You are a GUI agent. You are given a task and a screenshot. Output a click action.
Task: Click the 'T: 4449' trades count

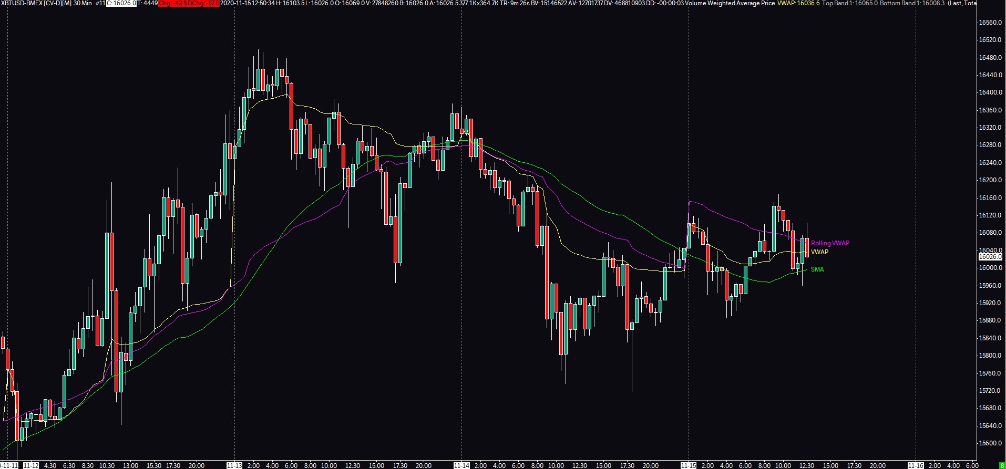coord(147,3)
